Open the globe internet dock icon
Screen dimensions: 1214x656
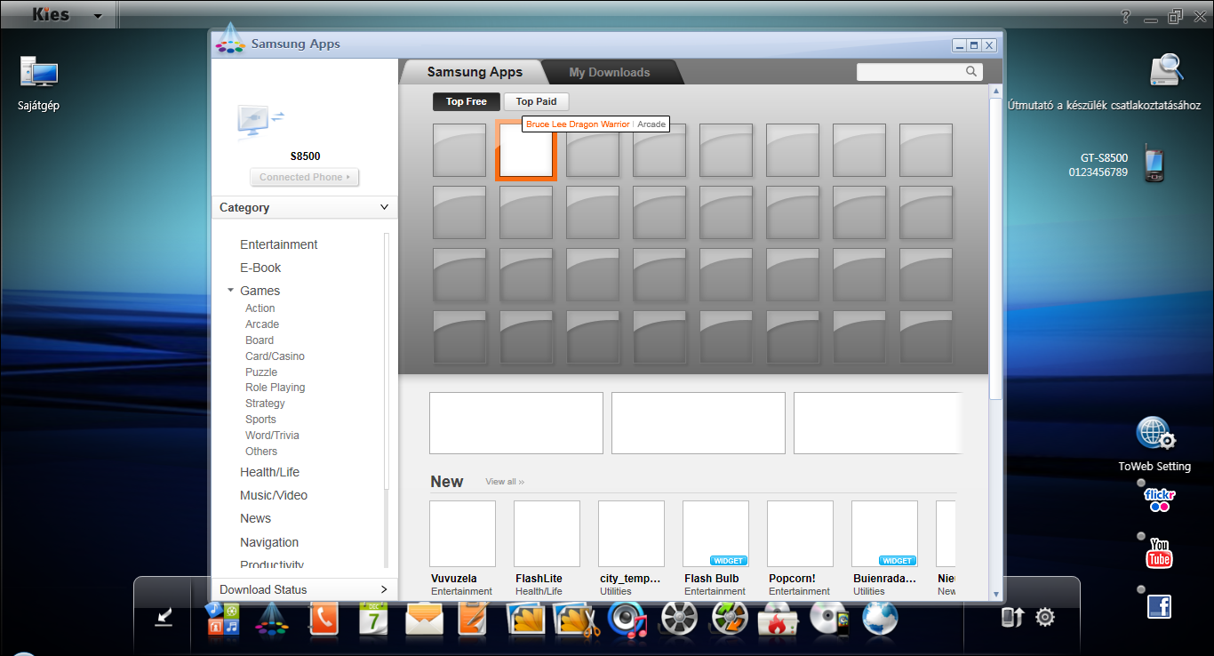pyautogui.click(x=881, y=619)
